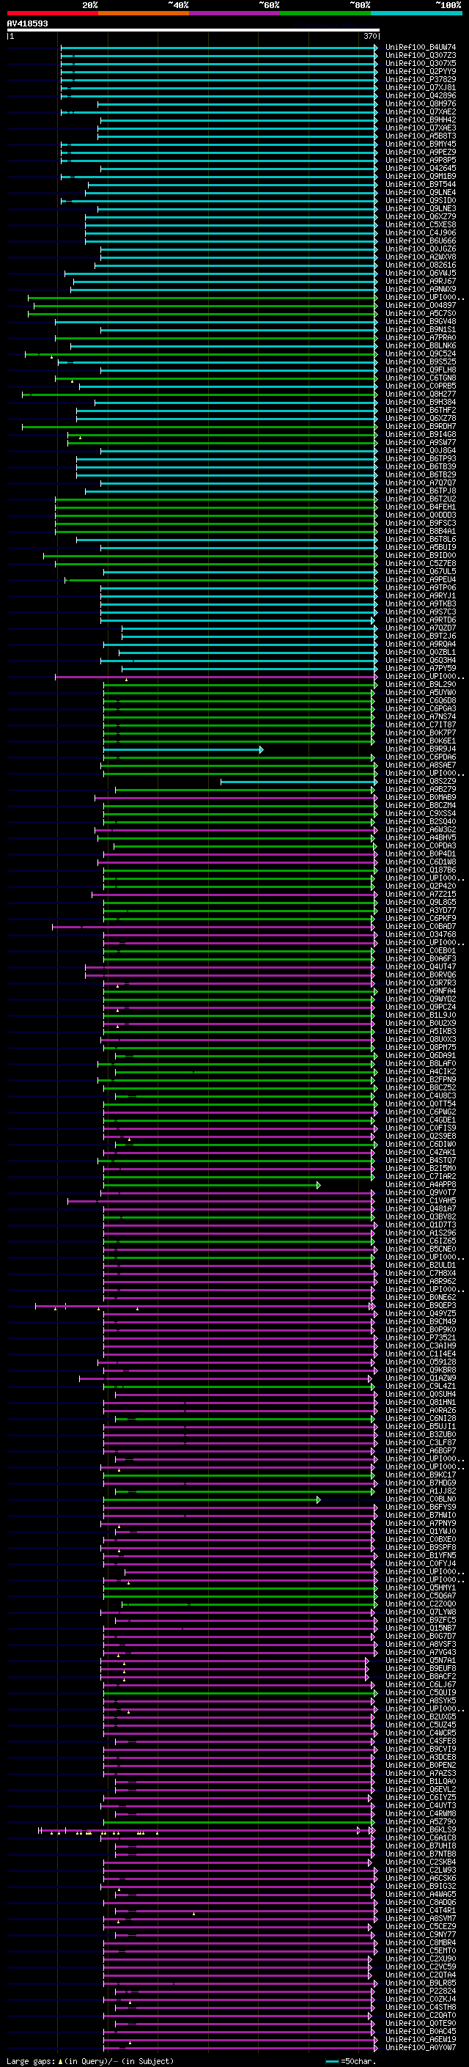Select hit label UniRef100_A4CIK2
Image resolution: width=469 pixels, height=2067 pixels.
(421, 1072)
